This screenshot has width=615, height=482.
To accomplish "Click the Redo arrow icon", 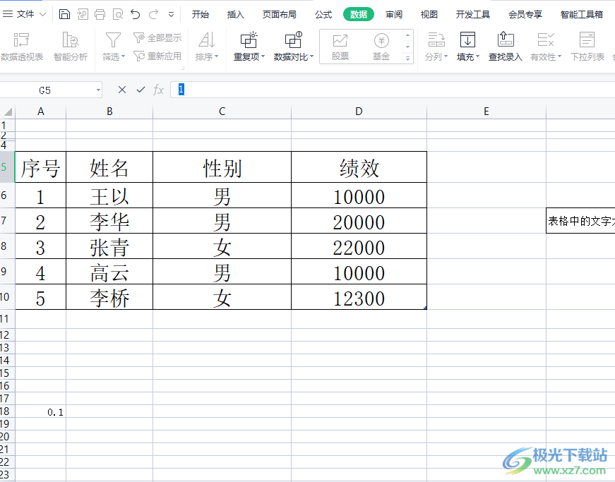I will tap(153, 15).
